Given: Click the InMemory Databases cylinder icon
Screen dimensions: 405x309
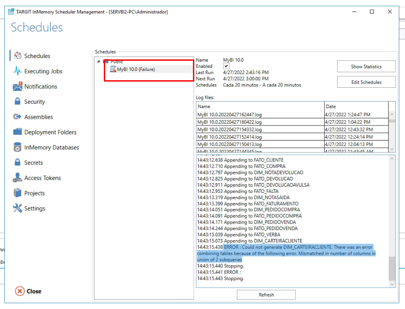Looking at the screenshot, I should click(17, 147).
